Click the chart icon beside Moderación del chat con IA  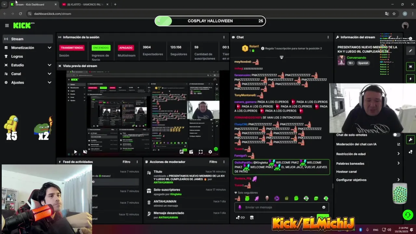[x=398, y=144]
